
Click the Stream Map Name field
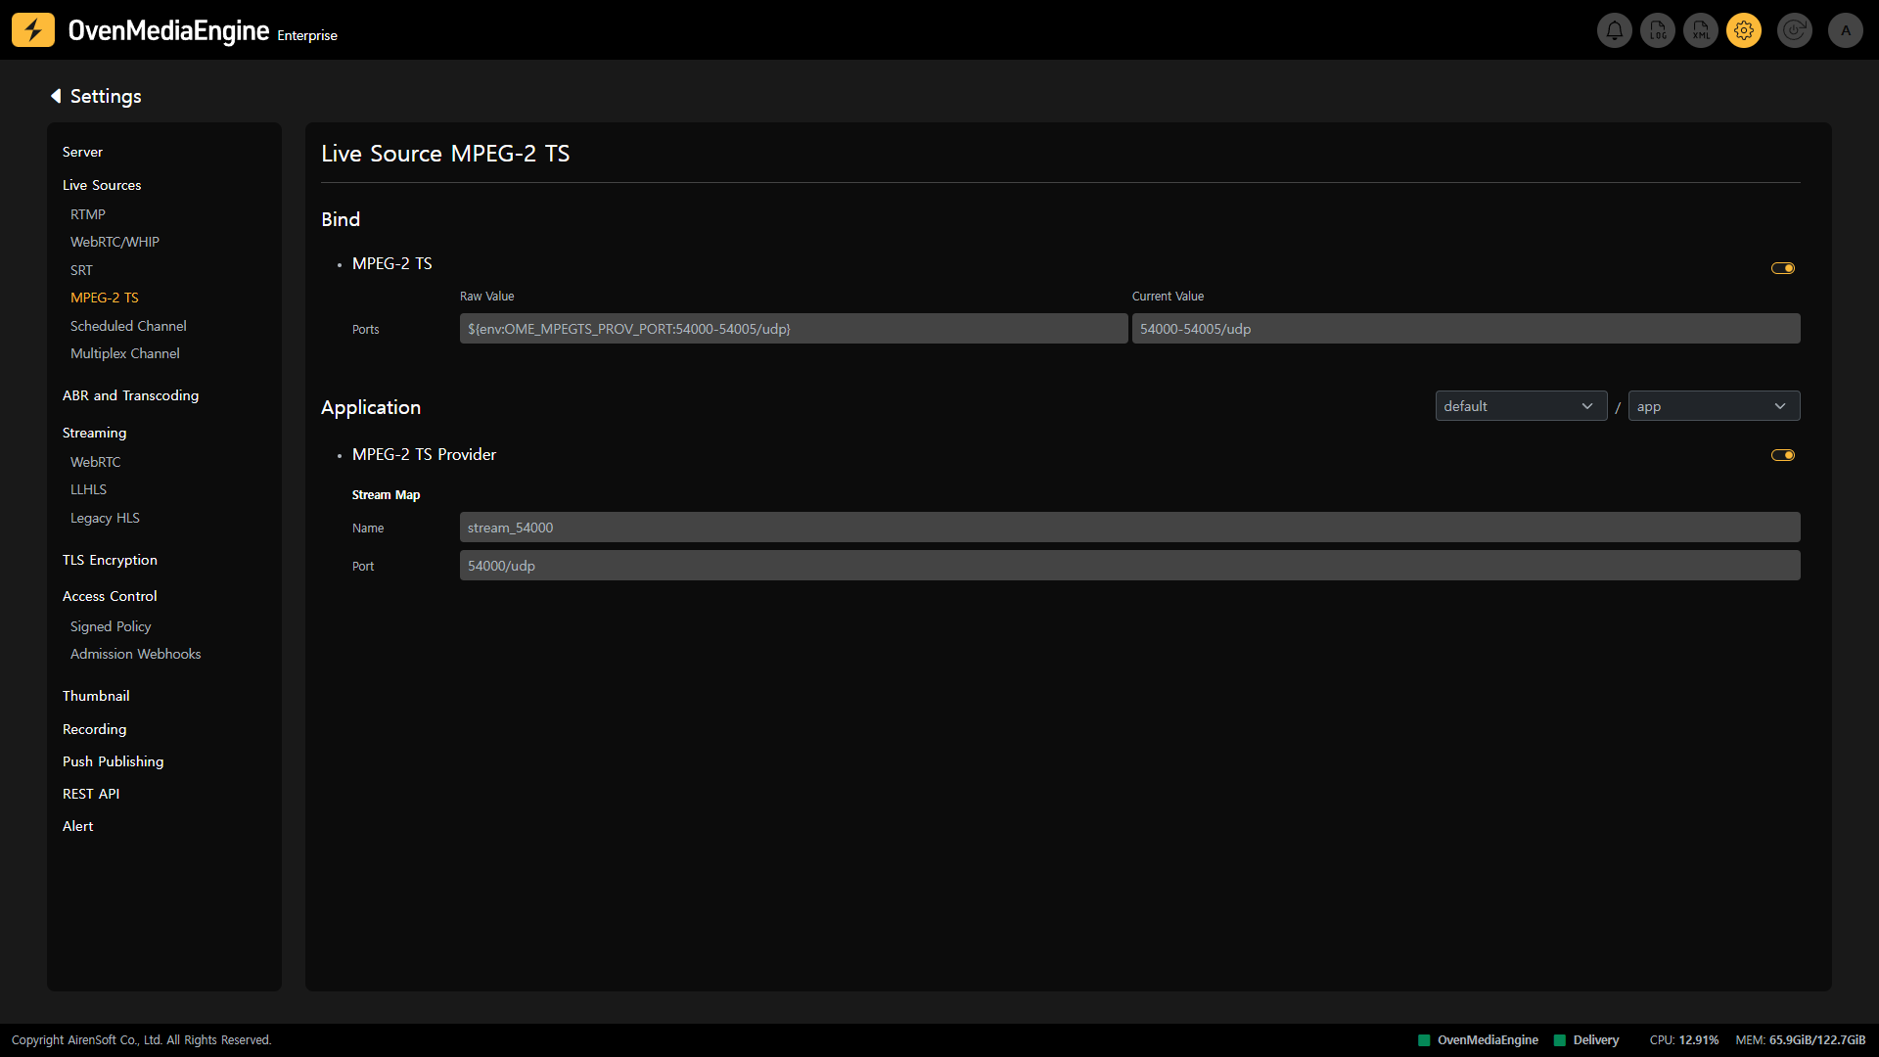[x=1129, y=528]
